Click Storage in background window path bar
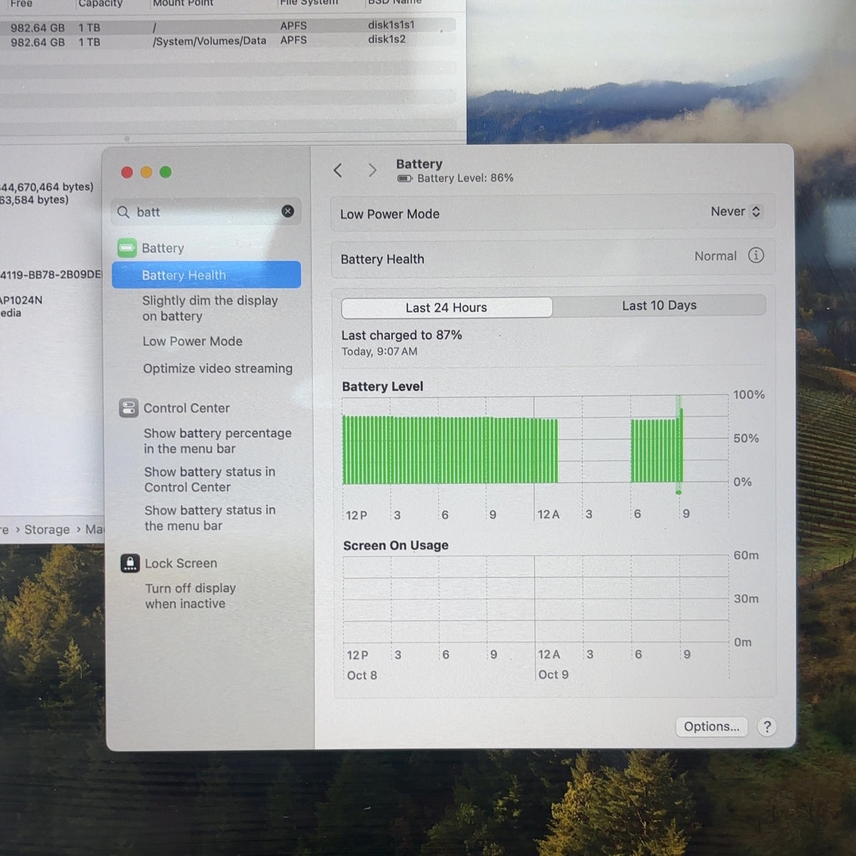Viewport: 856px width, 856px height. [47, 529]
